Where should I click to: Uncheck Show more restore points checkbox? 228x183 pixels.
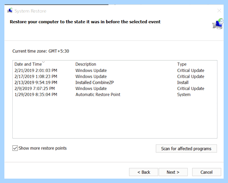tap(15, 148)
